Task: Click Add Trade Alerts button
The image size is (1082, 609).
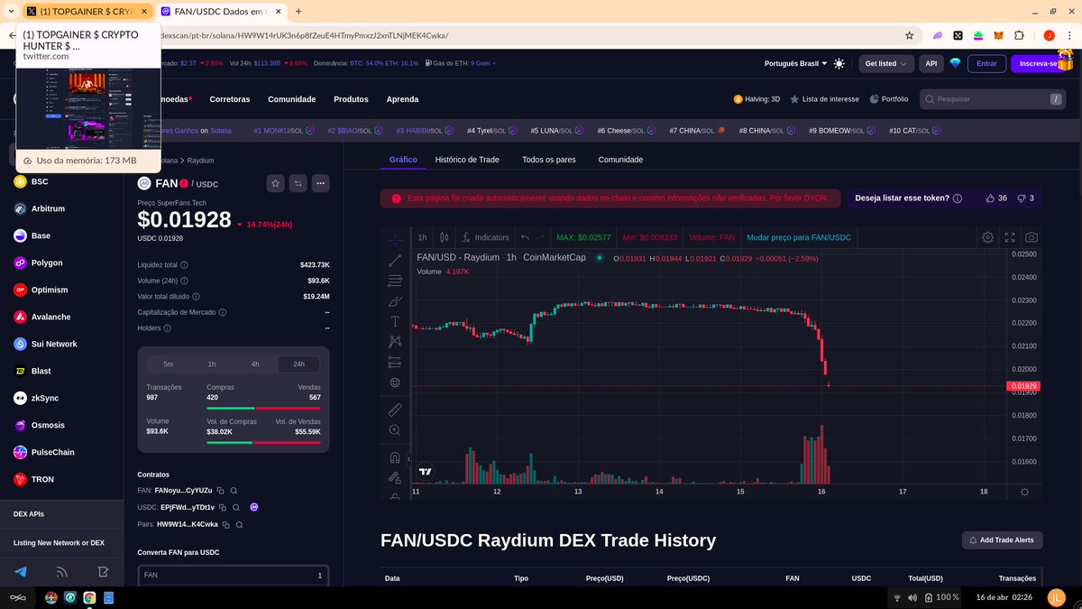Action: point(1003,540)
